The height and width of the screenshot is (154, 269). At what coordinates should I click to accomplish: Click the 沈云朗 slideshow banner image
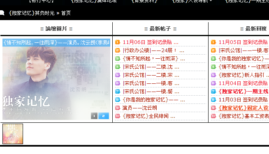(56, 79)
